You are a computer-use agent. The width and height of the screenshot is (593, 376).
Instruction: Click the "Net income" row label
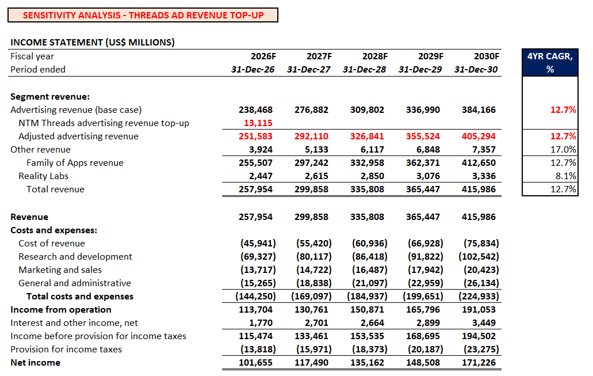[35, 363]
